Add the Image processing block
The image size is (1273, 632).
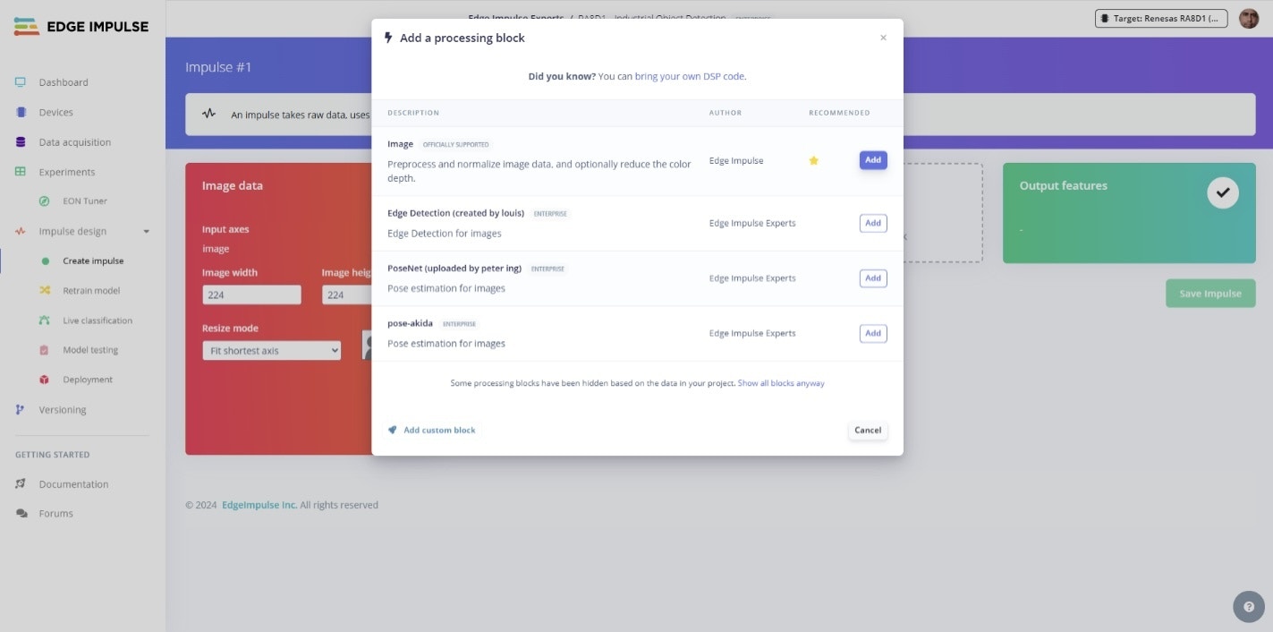[873, 160]
